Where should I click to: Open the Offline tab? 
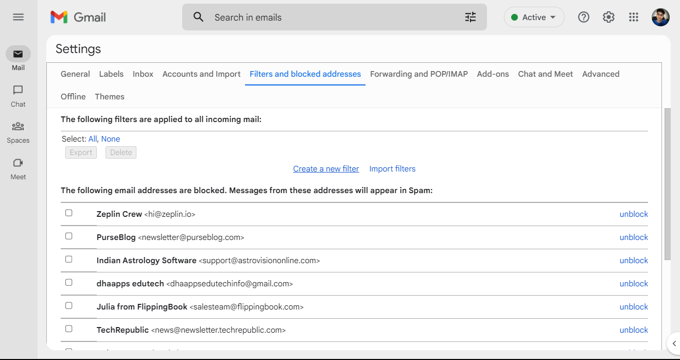pos(73,97)
